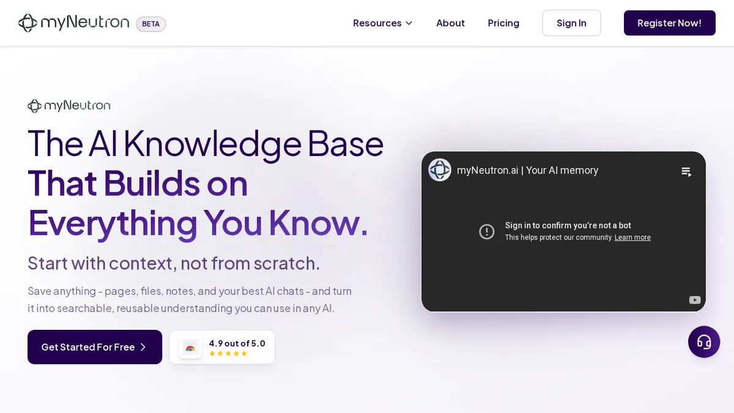Click the playlist icon on the video player
This screenshot has height=413, width=734.
click(686, 172)
